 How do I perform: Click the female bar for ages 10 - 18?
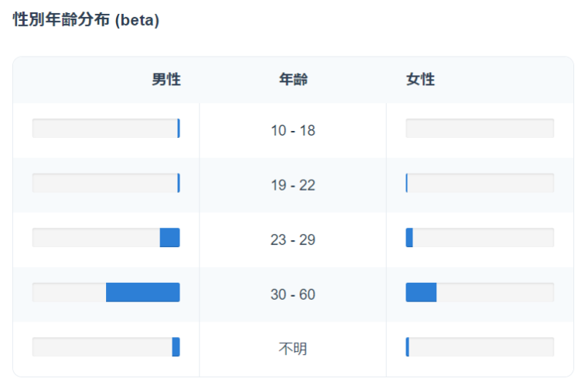coord(480,129)
